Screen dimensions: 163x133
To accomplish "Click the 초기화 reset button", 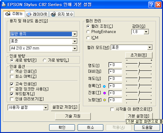I will pos(139,55).
